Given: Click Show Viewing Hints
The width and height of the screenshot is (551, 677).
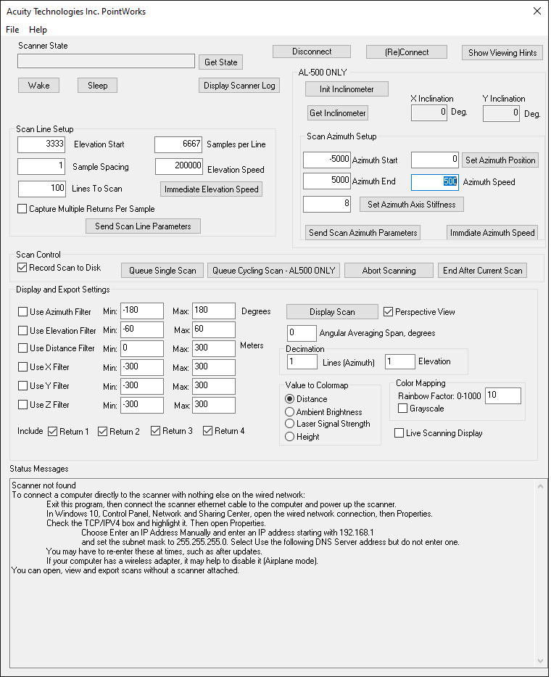Looking at the screenshot, I should (x=502, y=52).
